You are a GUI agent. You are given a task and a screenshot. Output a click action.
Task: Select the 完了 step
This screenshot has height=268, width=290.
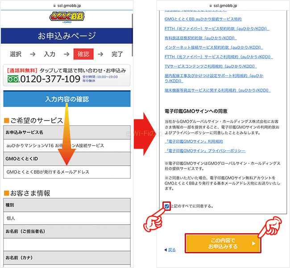pyautogui.click(x=117, y=54)
